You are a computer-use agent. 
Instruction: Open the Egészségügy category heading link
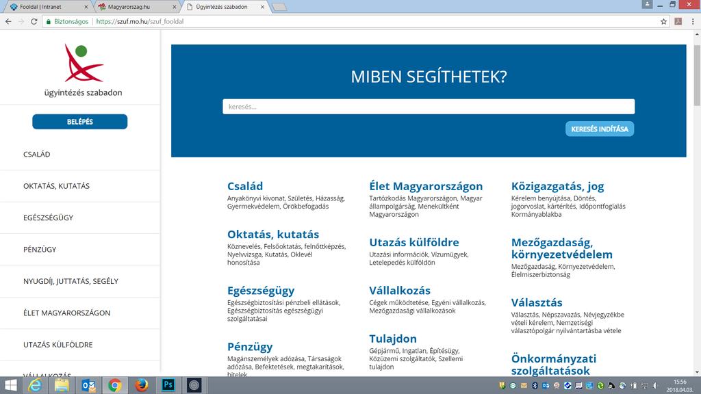(x=261, y=291)
